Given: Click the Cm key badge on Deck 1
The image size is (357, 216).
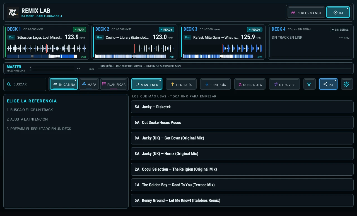Looking at the screenshot, I should click(11, 37).
